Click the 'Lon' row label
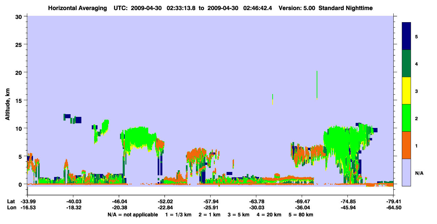Viewport: 437px width, 224px height. click(x=11, y=208)
